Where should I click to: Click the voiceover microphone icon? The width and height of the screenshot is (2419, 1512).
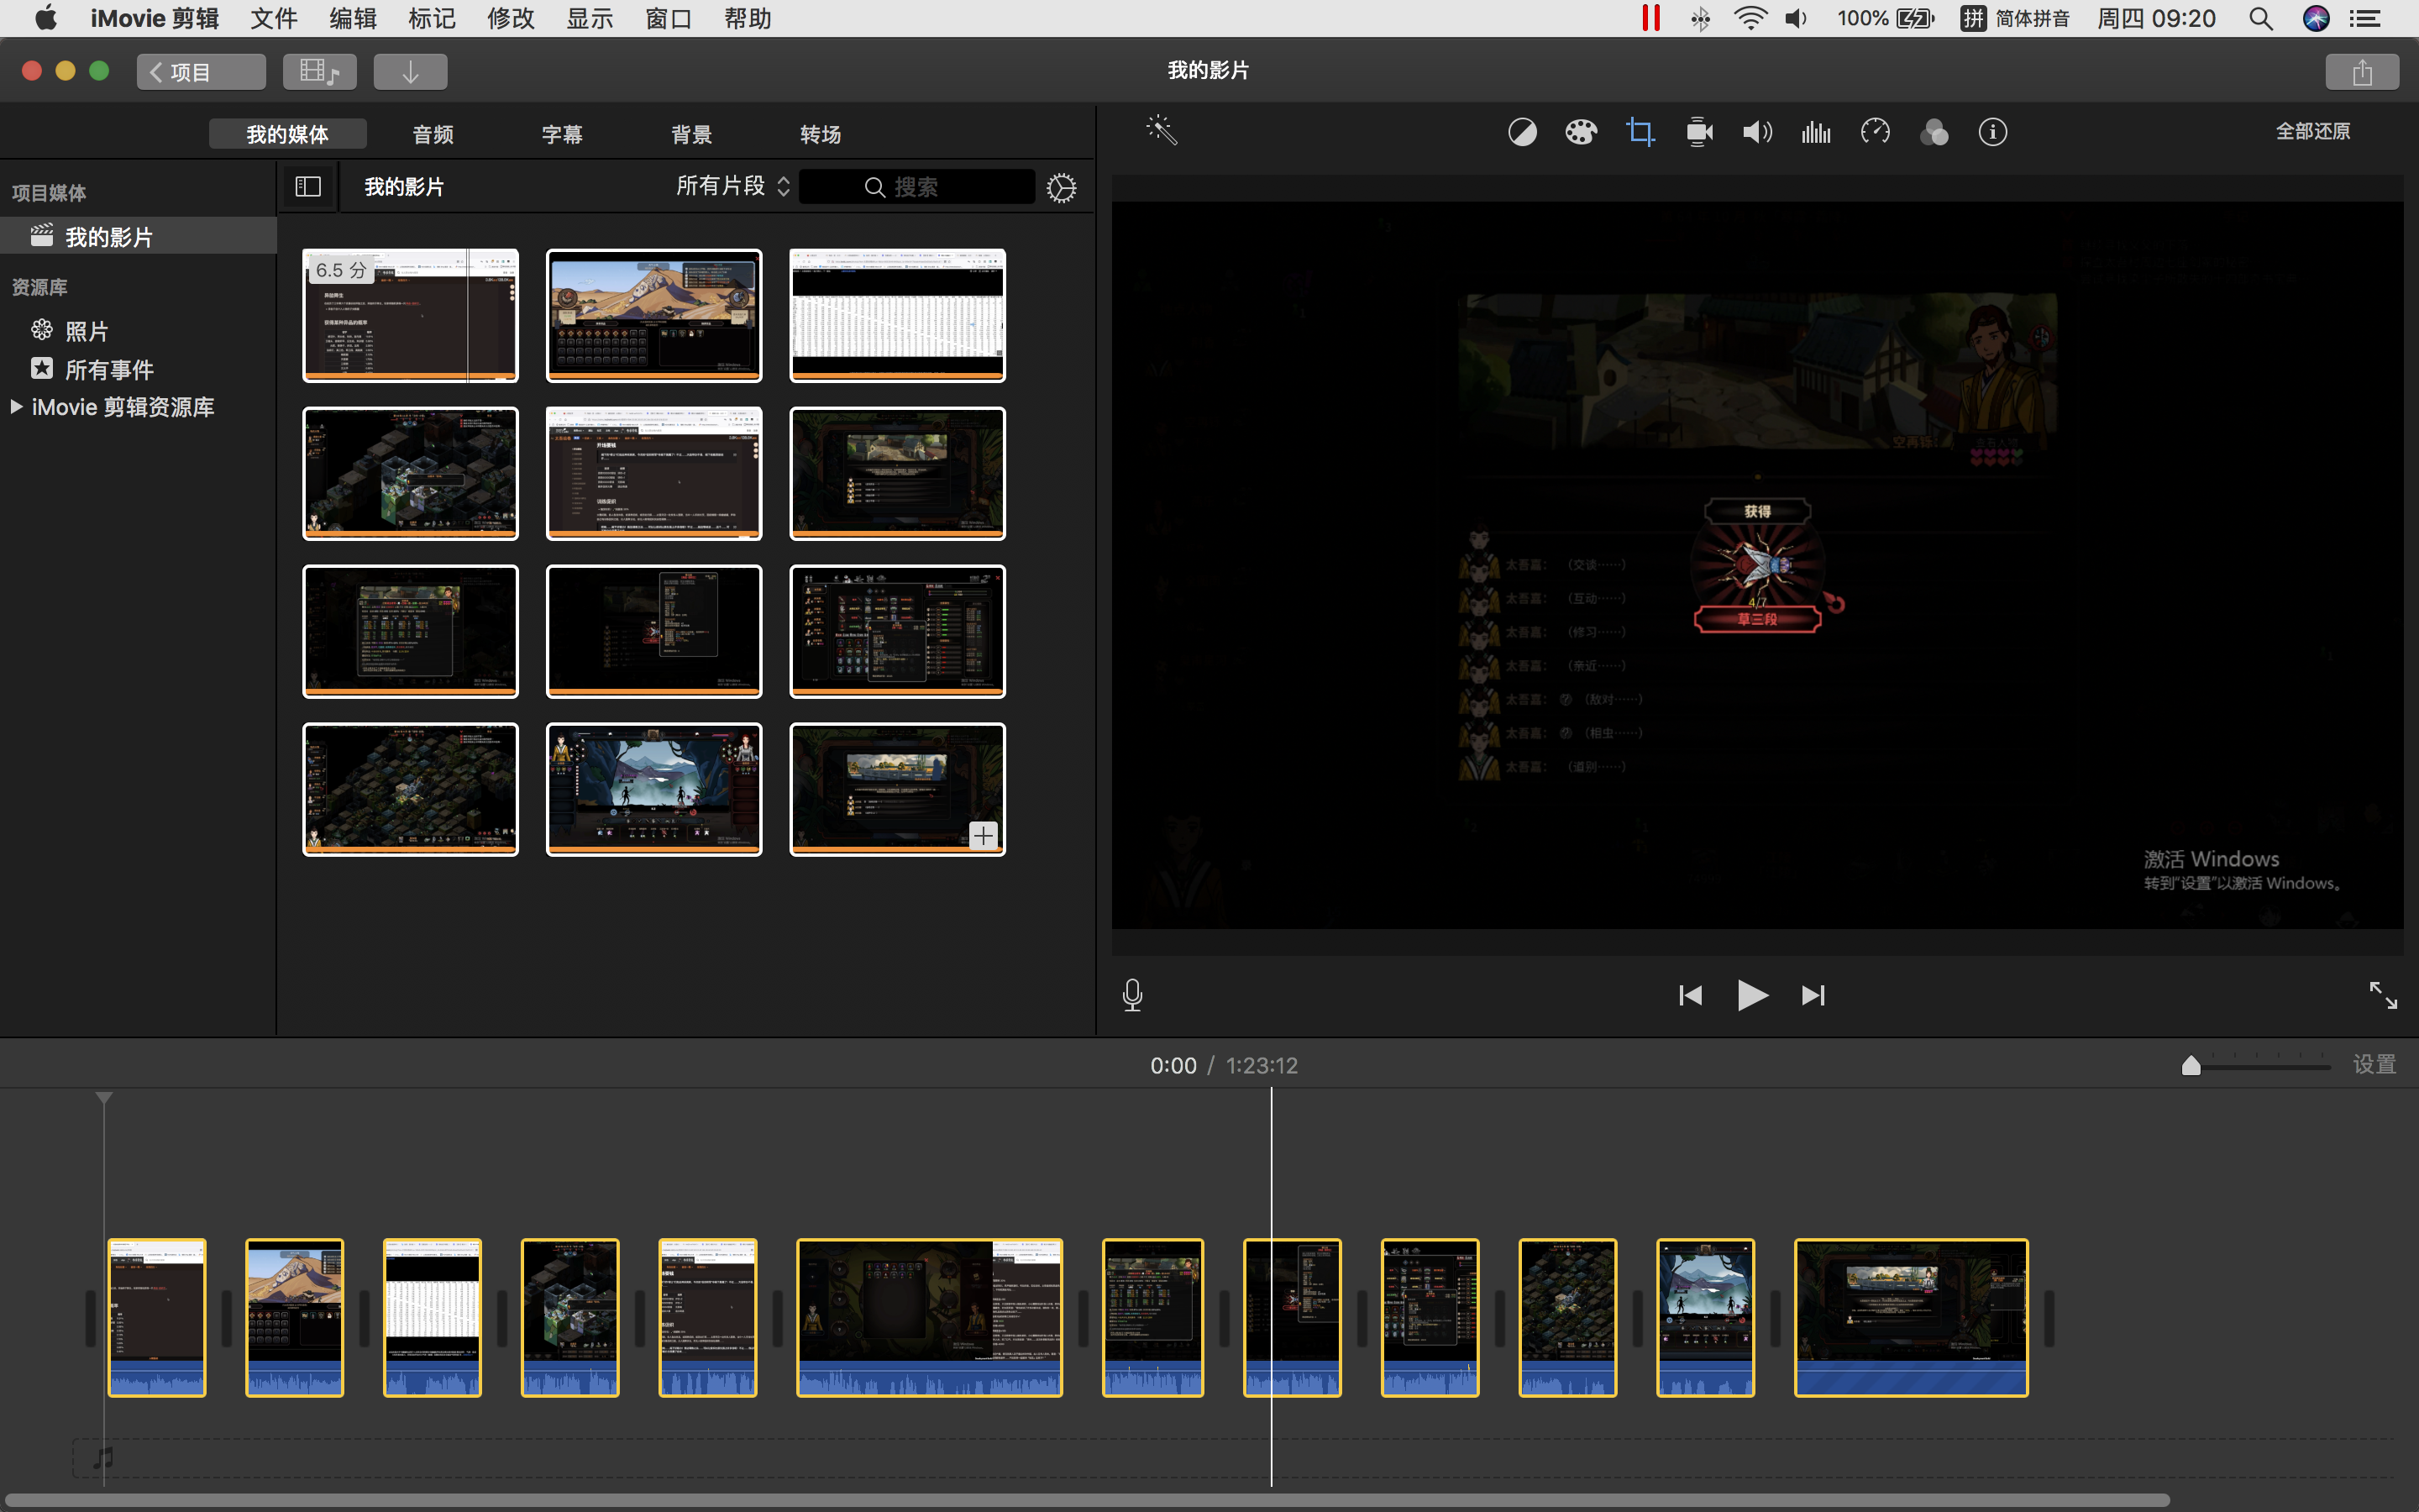(1132, 995)
